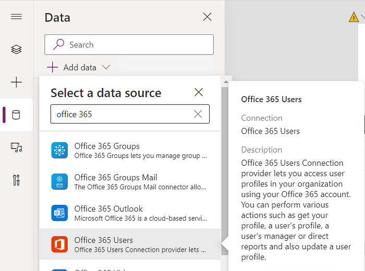Click the Add data plus icon
This screenshot has height=271, width=365.
click(x=52, y=67)
